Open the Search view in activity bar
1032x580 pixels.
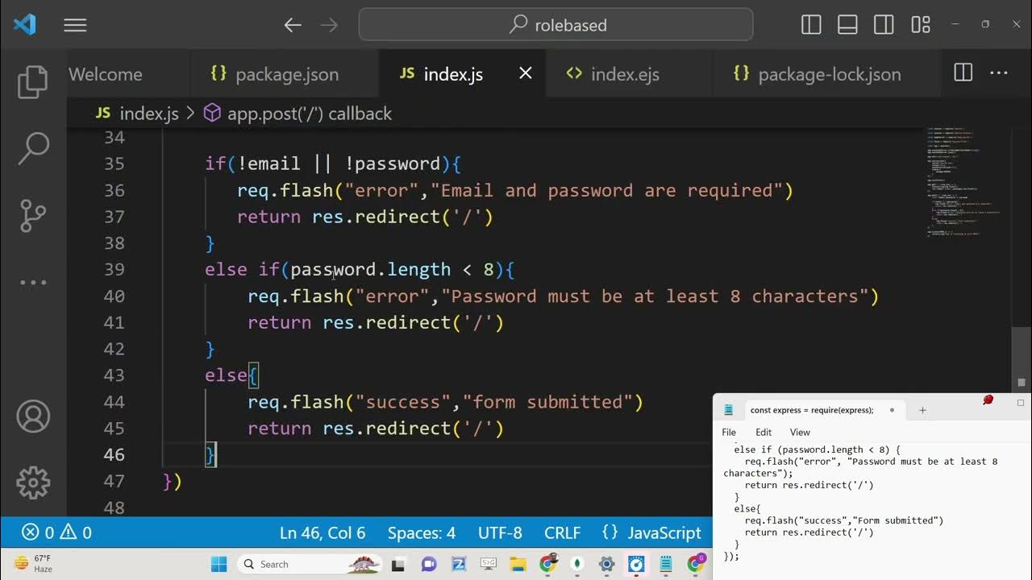pyautogui.click(x=33, y=148)
